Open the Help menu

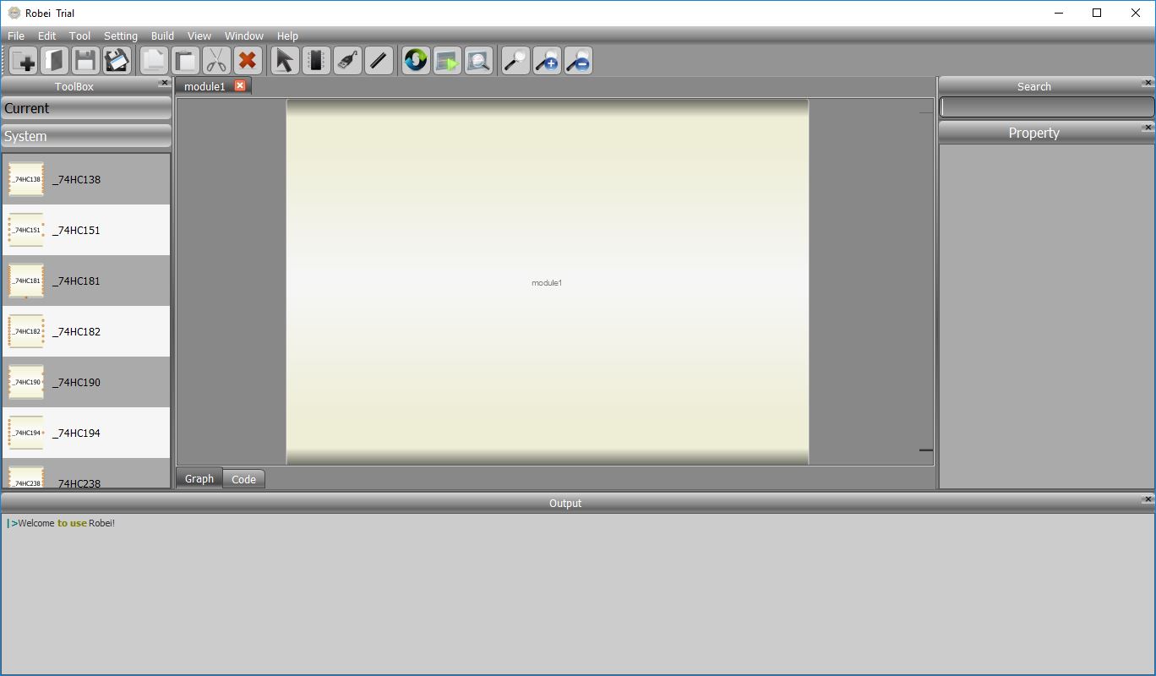click(287, 35)
